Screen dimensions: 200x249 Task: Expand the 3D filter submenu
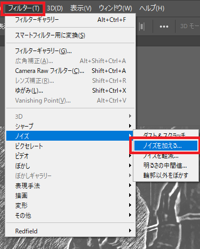tap(70, 116)
